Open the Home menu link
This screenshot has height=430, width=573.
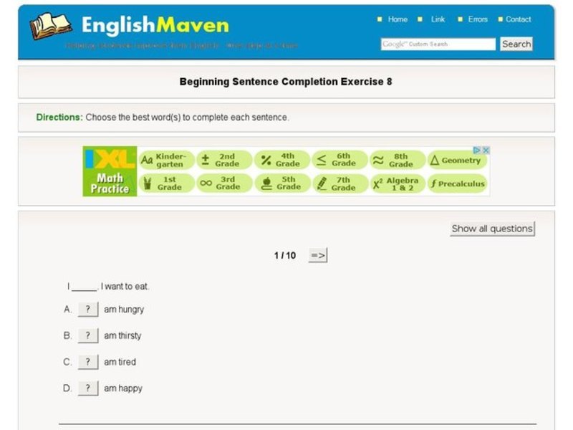pyautogui.click(x=397, y=19)
